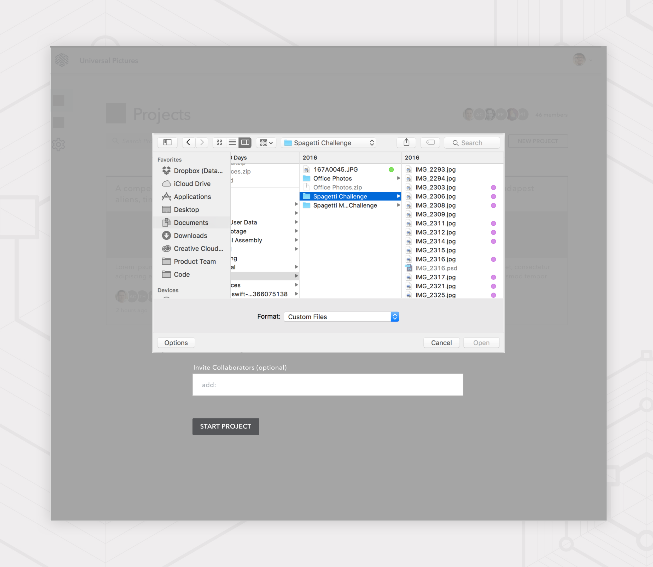This screenshot has height=567, width=653.
Task: Click the Open button
Action: (481, 343)
